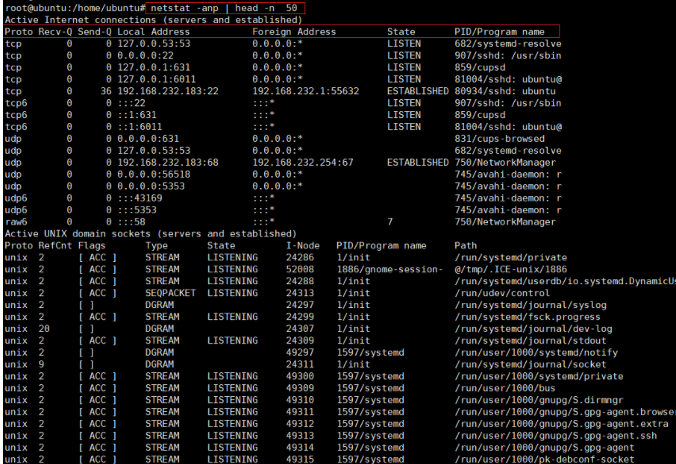This screenshot has height=464, width=676.
Task: Click the 127.0.0.1:631 tcp address
Action: [x=154, y=67]
